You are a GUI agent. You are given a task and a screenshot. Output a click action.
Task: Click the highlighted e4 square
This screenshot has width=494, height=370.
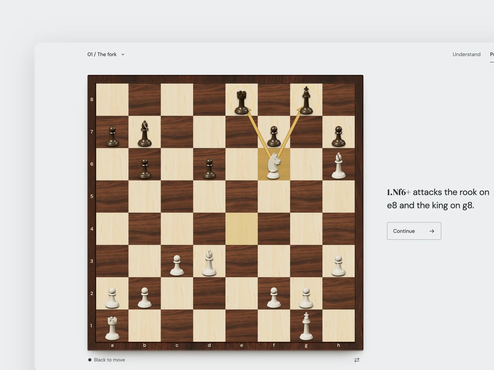241,229
